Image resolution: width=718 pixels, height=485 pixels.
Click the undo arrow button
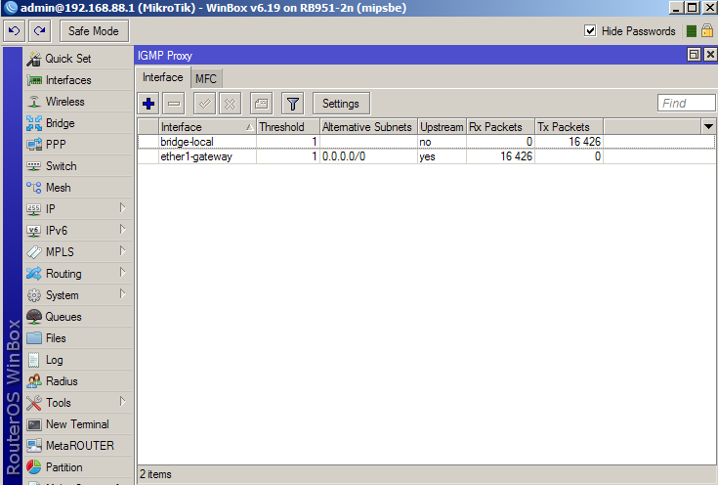(15, 31)
